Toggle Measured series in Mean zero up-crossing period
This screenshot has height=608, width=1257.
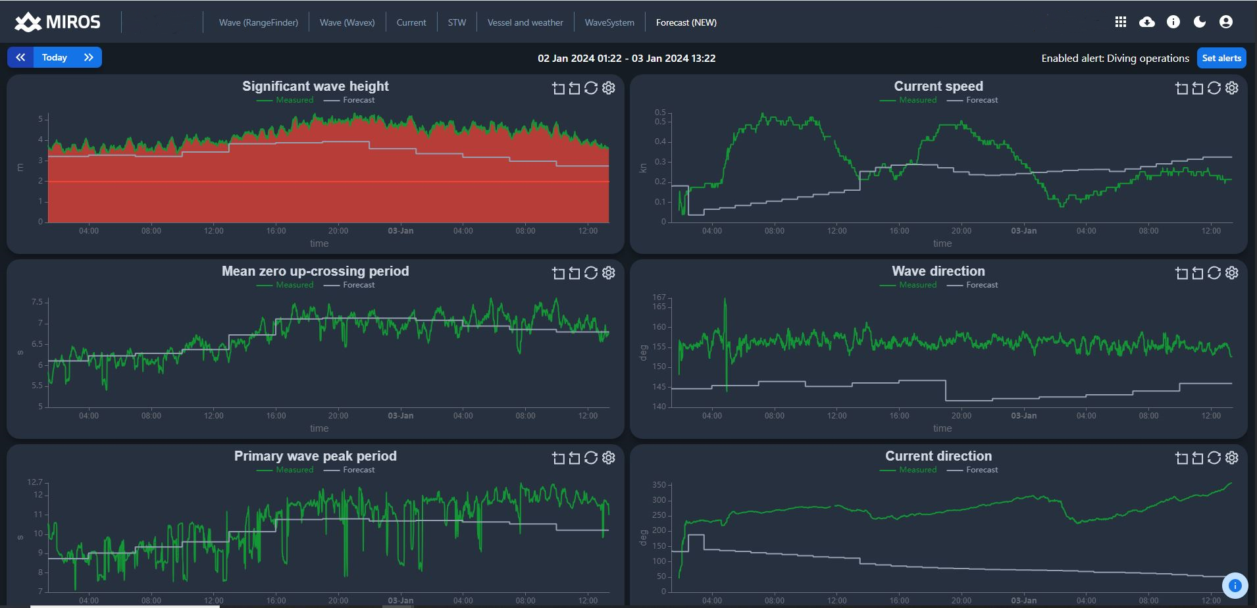[286, 285]
